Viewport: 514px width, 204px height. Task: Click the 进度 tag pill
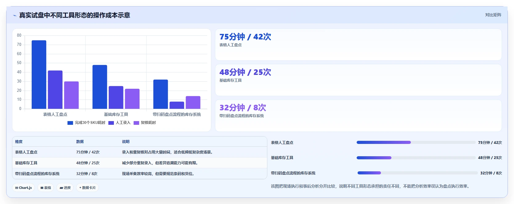(65, 188)
